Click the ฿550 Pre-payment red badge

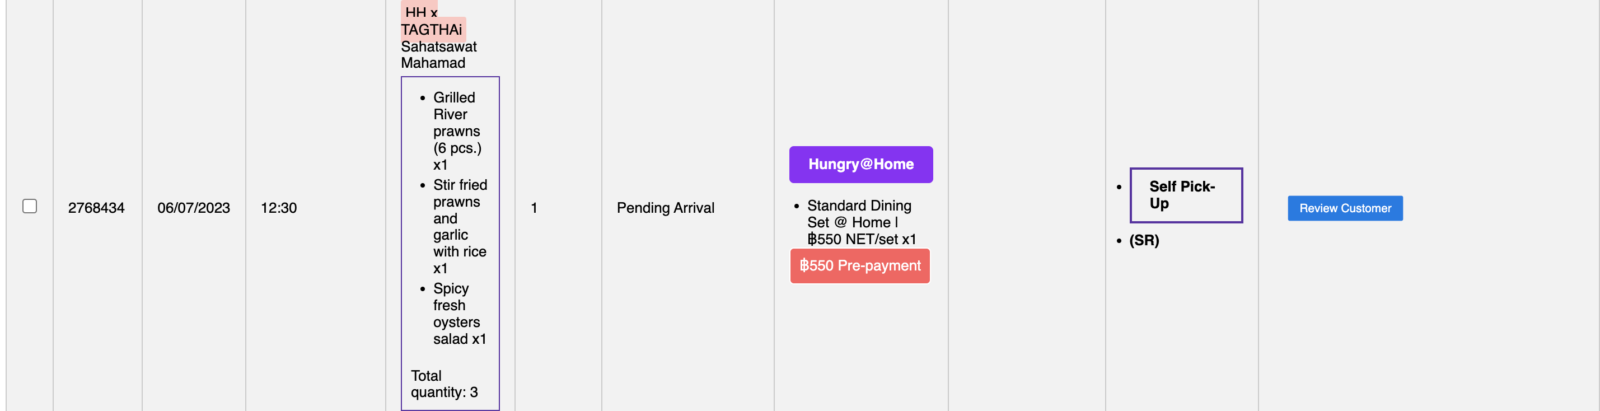[x=860, y=266]
